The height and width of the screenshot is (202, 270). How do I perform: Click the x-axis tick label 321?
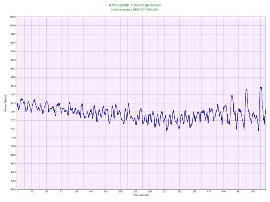165,192
